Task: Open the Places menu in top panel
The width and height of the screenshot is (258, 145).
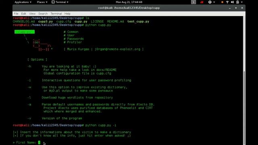Action: [x=42, y=2]
